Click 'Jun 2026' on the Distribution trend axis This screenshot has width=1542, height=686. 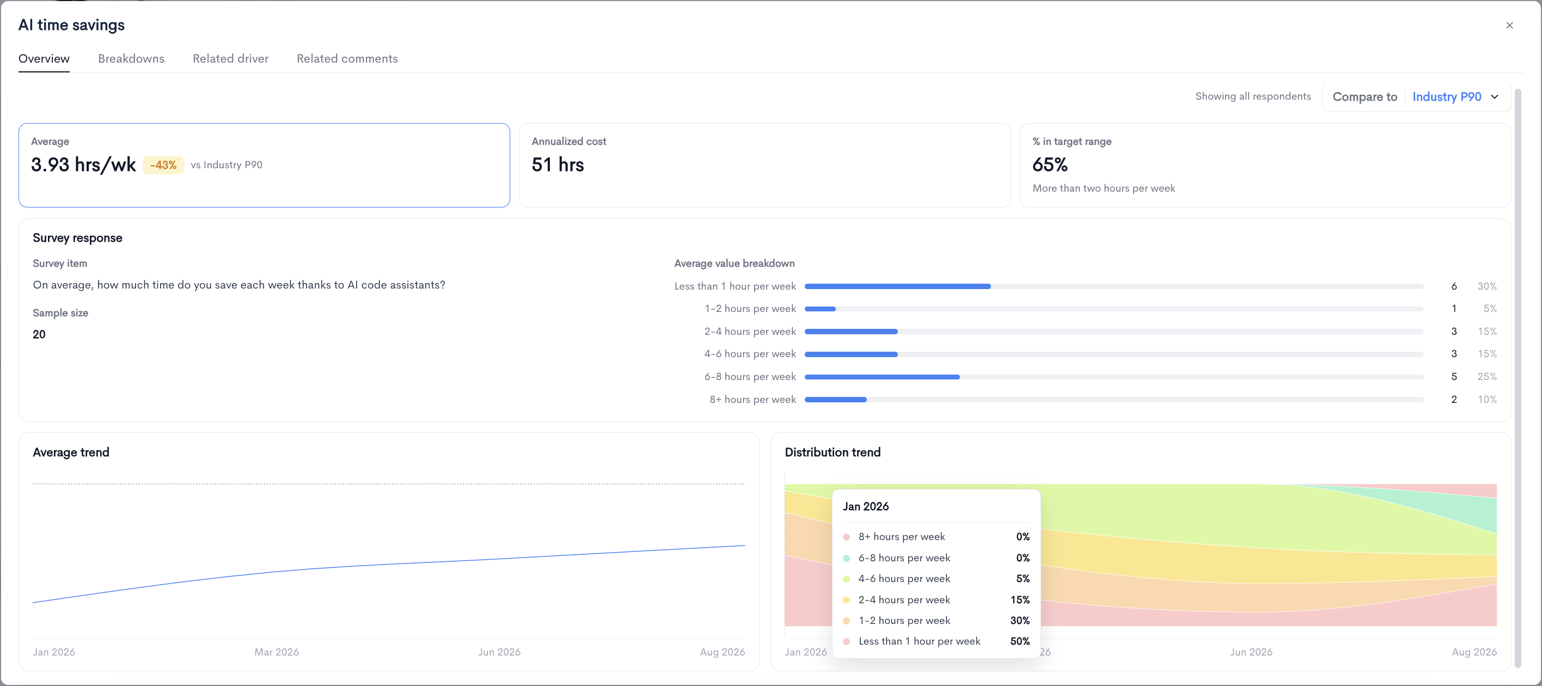(x=1251, y=652)
